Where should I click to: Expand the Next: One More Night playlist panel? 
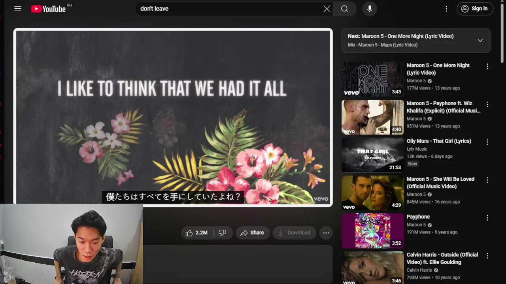[x=480, y=40]
